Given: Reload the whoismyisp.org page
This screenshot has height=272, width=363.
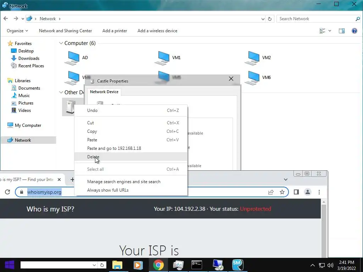Looking at the screenshot, I should tap(7, 192).
